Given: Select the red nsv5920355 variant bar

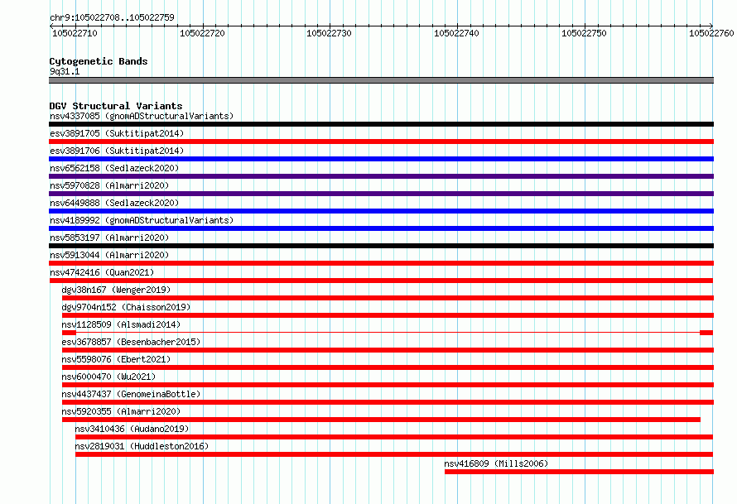Looking at the screenshot, I should coord(381,420).
